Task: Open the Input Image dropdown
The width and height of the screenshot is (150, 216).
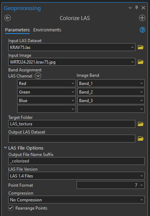Action: tap(72, 62)
